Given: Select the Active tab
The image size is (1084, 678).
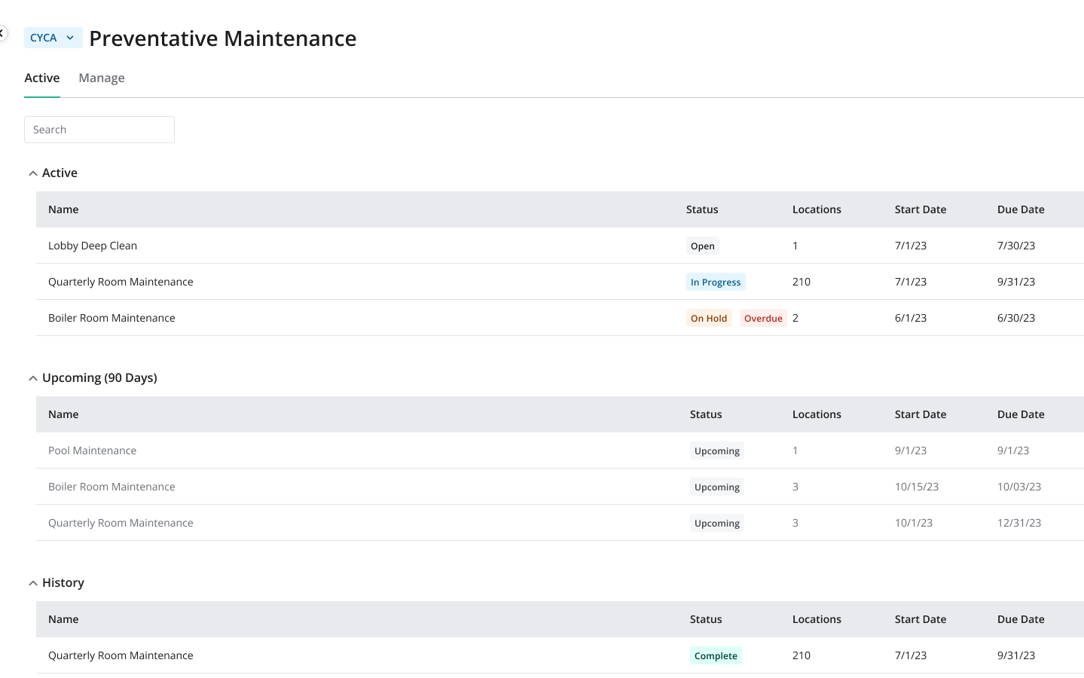Looking at the screenshot, I should point(42,78).
